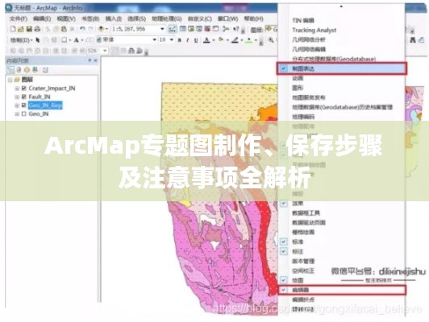This screenshot has height=322, width=429.
Task: Click the Save map document icon
Action: click(x=29, y=29)
